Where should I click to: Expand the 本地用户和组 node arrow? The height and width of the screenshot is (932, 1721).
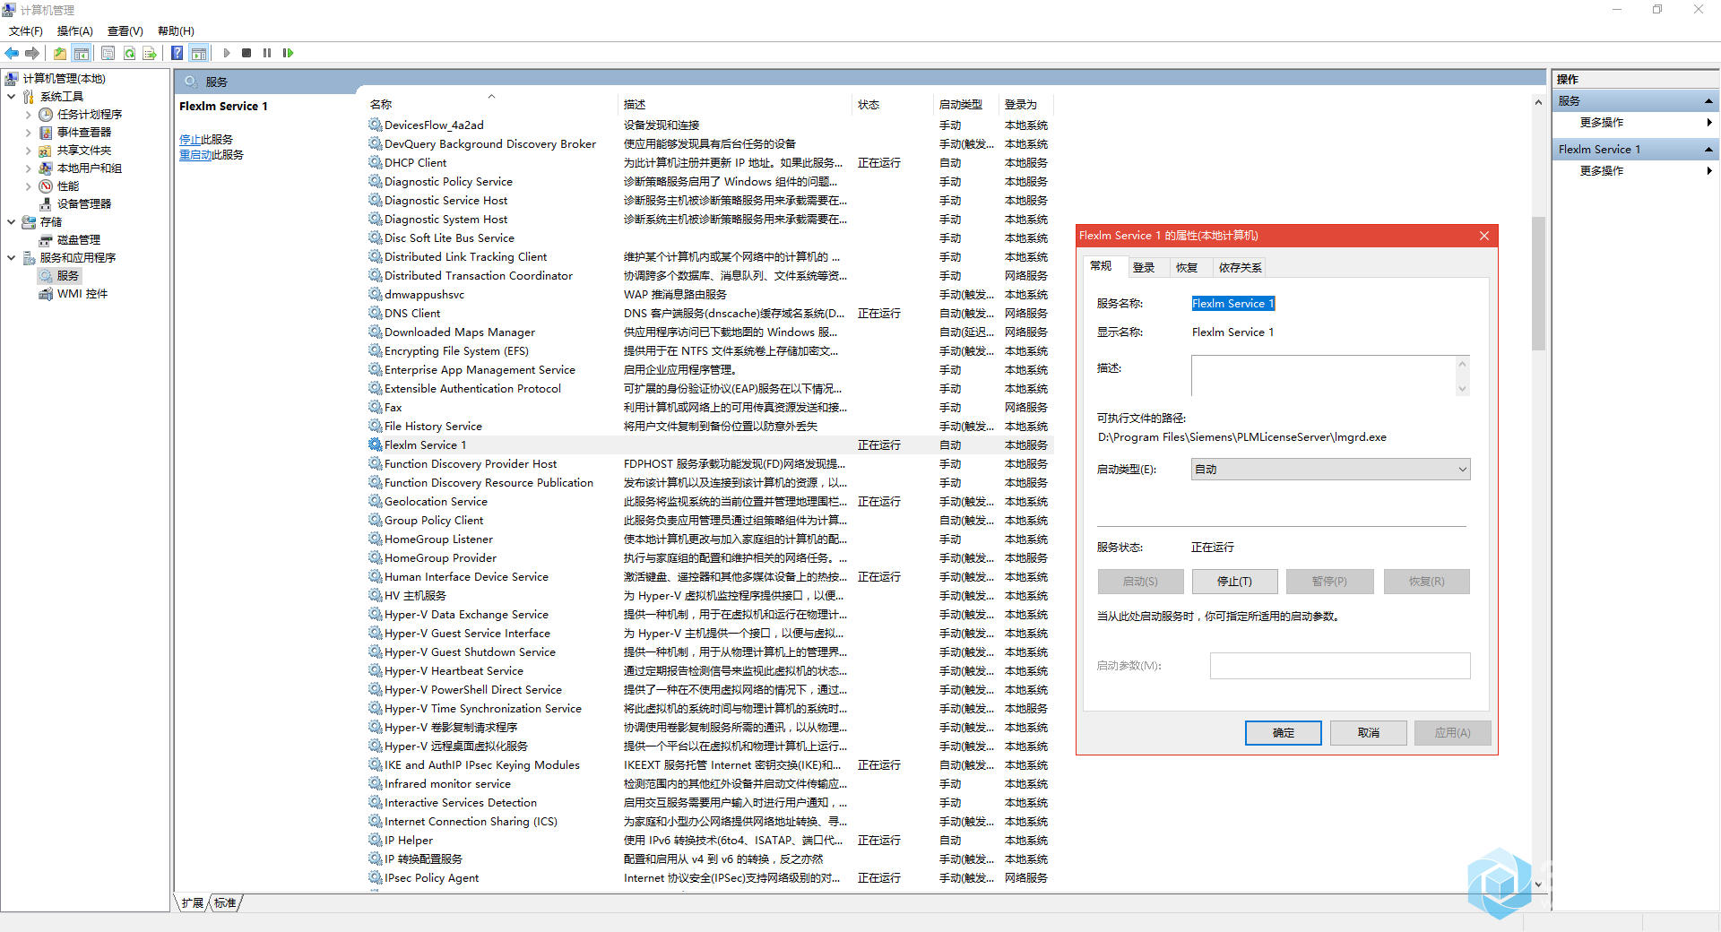pos(28,168)
